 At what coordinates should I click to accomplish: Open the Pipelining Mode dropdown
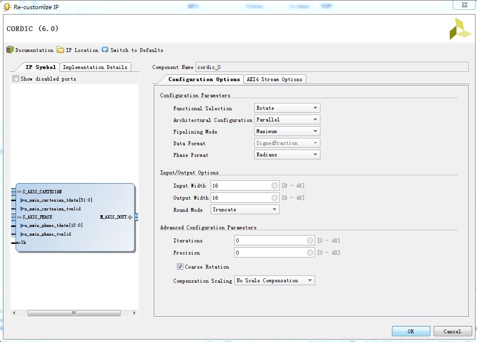(287, 131)
